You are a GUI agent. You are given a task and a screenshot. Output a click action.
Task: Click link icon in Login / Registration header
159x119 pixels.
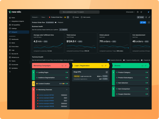[x=106, y=66]
